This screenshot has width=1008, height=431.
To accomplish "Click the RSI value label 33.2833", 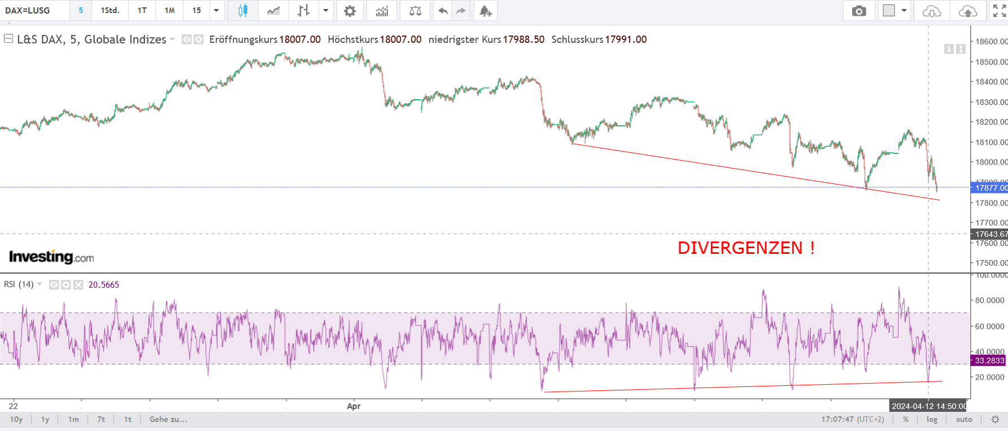I will [x=989, y=360].
